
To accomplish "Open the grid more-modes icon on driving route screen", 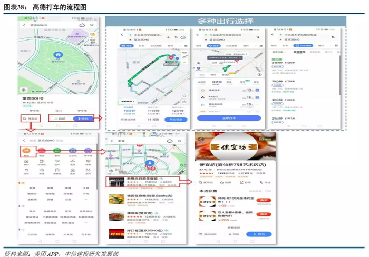I will (186, 46).
